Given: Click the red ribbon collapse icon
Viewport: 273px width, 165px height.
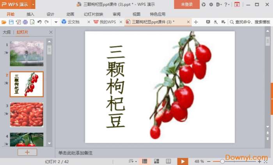Looking at the screenshot, I should (x=237, y=5).
